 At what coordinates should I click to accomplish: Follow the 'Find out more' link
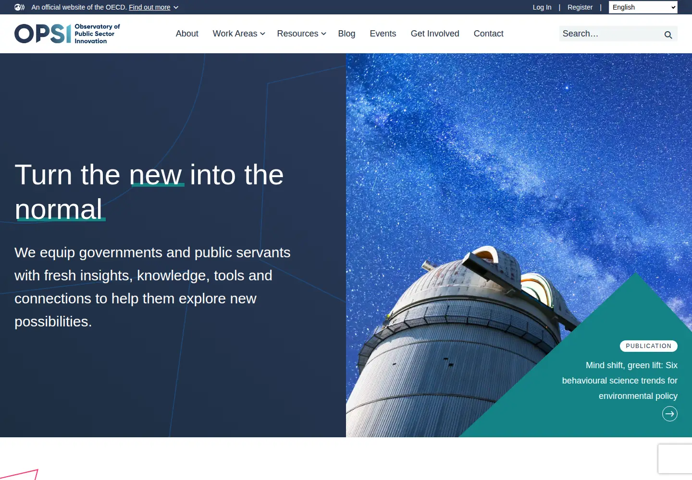pos(149,7)
